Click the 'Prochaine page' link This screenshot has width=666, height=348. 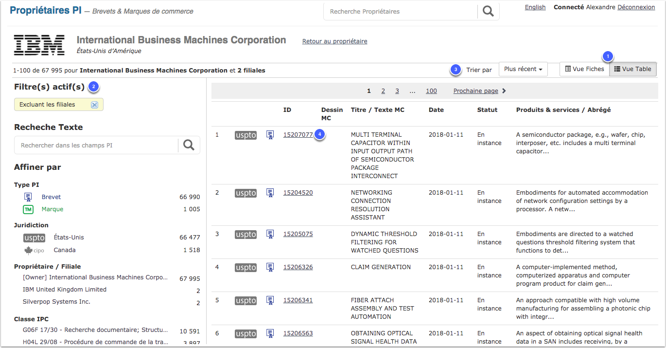[476, 91]
